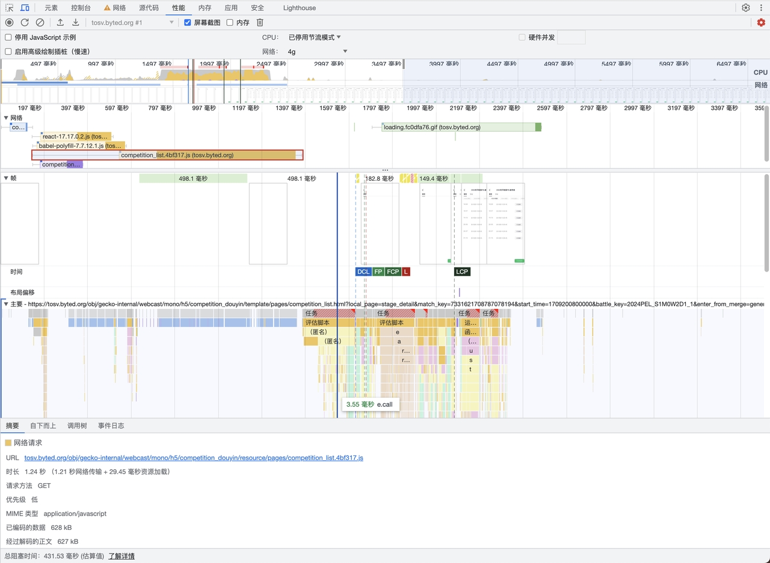
Task: Click the inspect element picker icon
Action: (x=9, y=8)
